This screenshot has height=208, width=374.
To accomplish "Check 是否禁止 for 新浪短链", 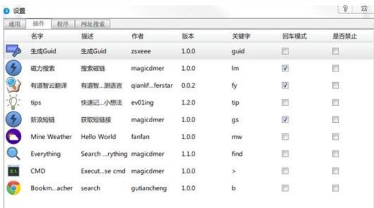I will pyautogui.click(x=335, y=120).
